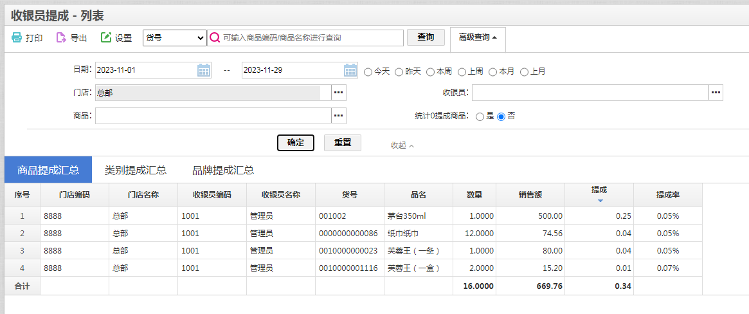Click the 门店名称 column header
This screenshot has width=749, height=314.
point(143,195)
